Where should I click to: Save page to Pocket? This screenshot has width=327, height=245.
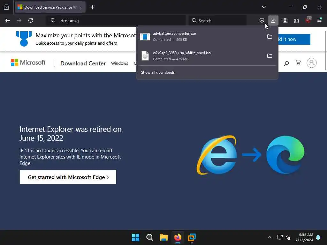(262, 20)
